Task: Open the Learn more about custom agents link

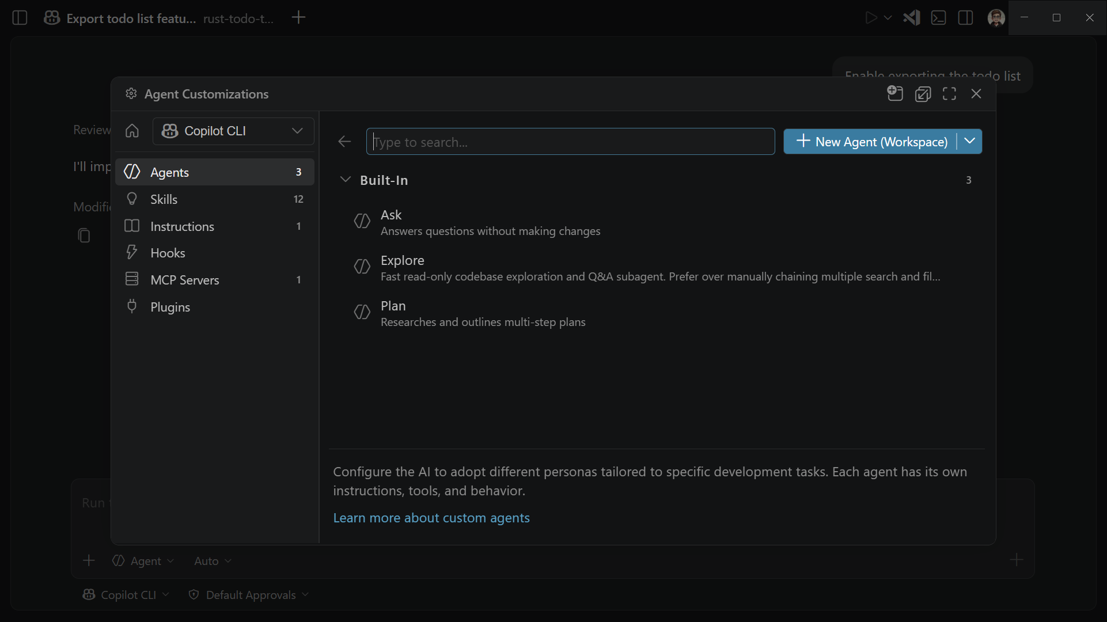Action: tap(431, 517)
